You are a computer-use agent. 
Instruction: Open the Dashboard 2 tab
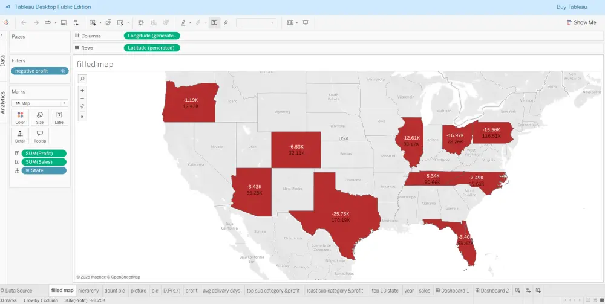[492, 291]
